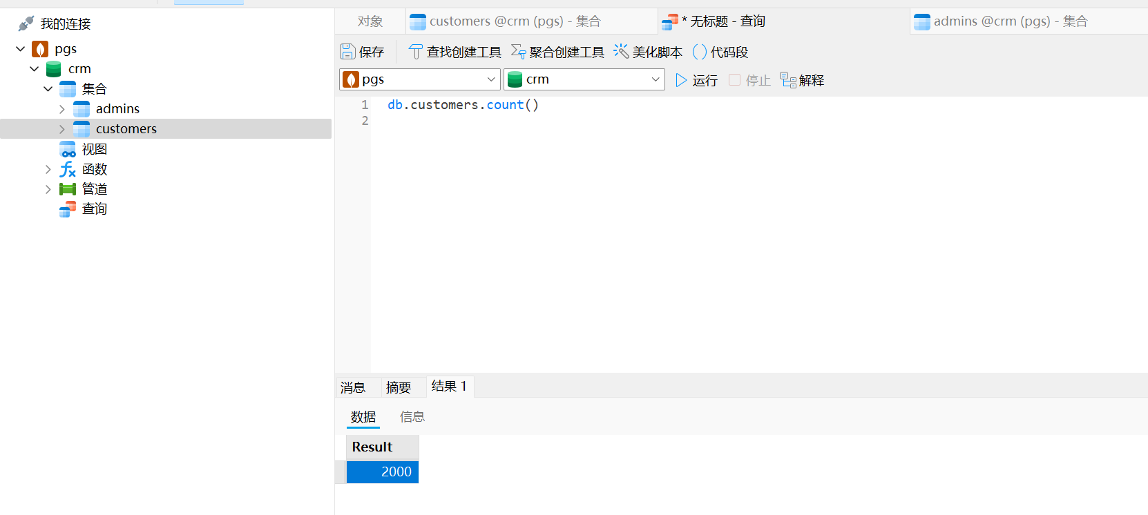Click the 停止 stop button
The height and width of the screenshot is (515, 1148).
pos(749,80)
